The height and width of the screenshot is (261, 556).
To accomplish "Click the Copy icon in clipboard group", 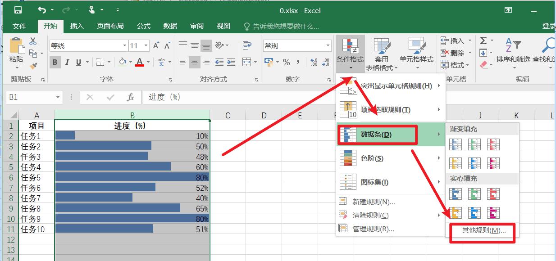I will pos(33,54).
